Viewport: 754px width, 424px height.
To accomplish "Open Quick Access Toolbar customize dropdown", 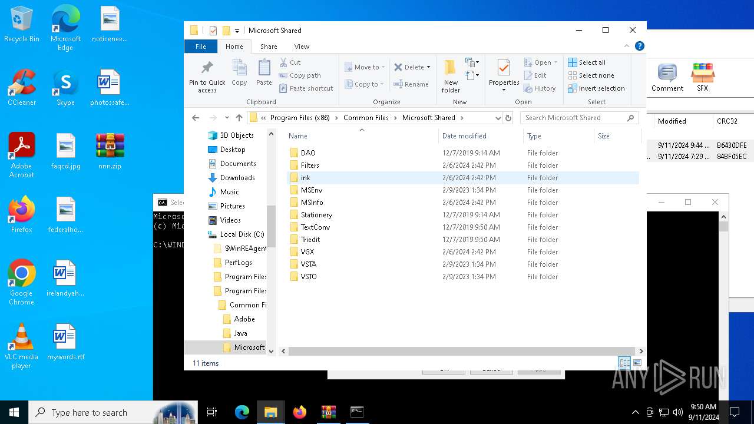I will [x=237, y=31].
